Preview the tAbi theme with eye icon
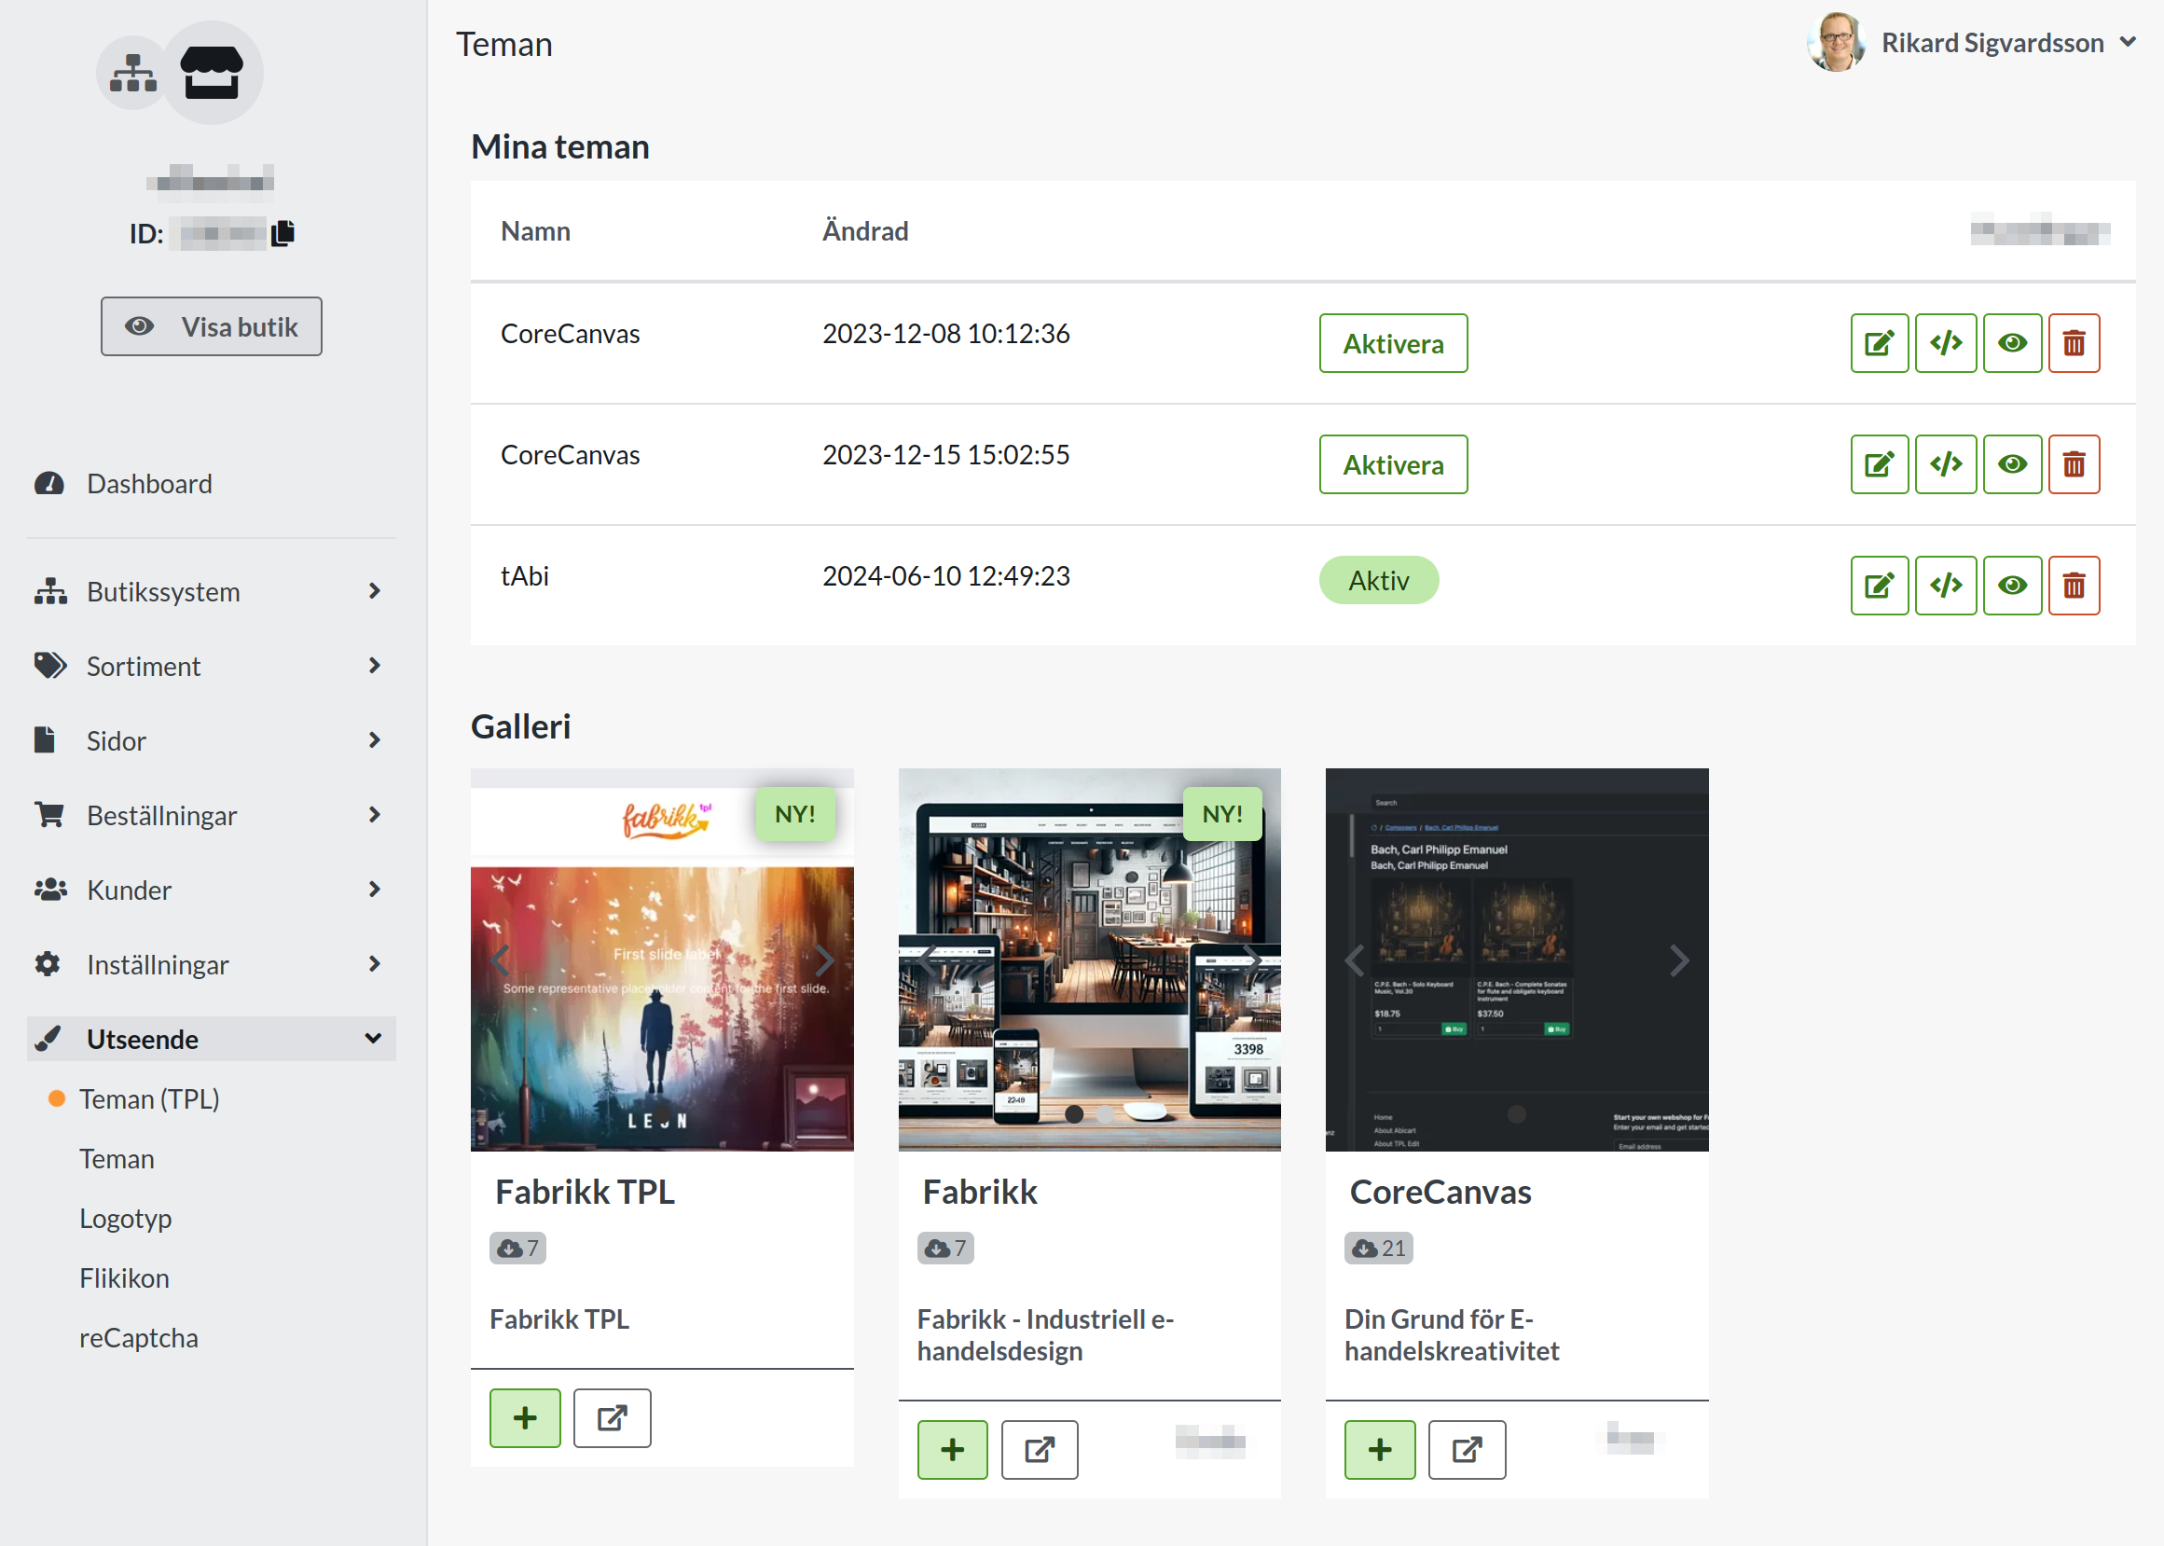Image resolution: width=2164 pixels, height=1546 pixels. 2012,586
